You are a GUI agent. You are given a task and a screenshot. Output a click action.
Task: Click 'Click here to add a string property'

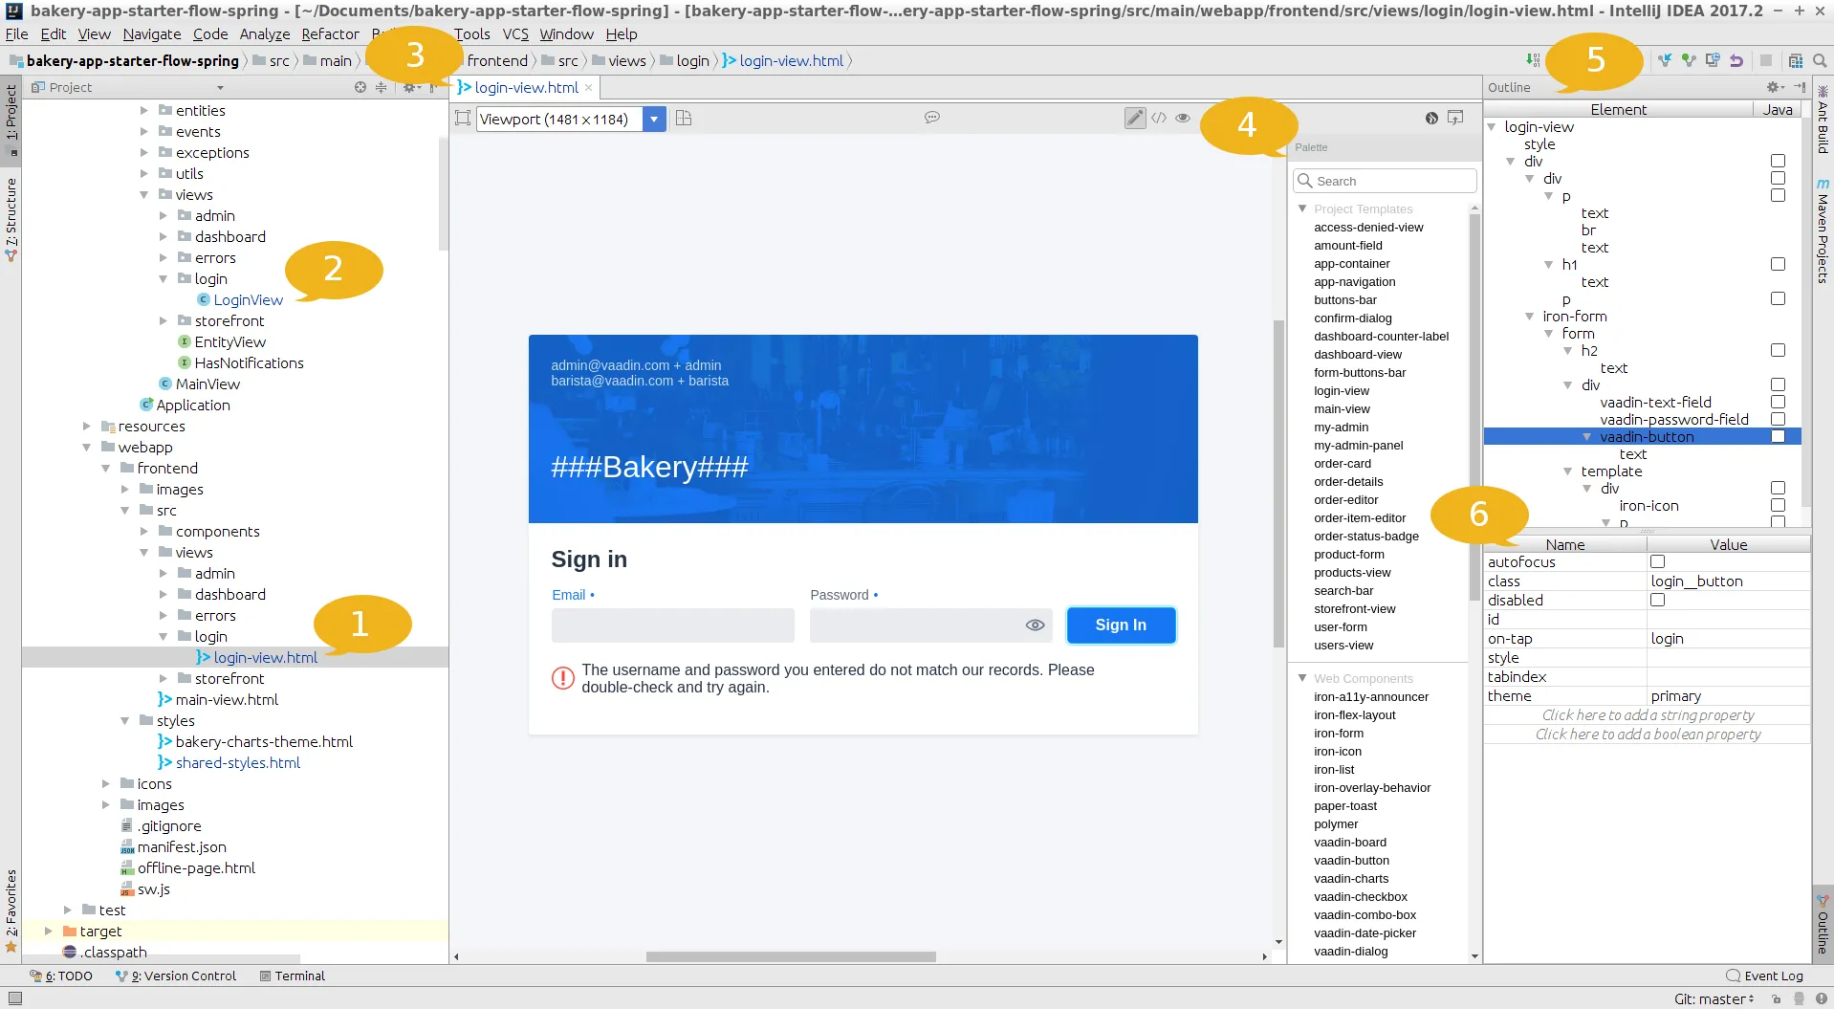[x=1646, y=714]
